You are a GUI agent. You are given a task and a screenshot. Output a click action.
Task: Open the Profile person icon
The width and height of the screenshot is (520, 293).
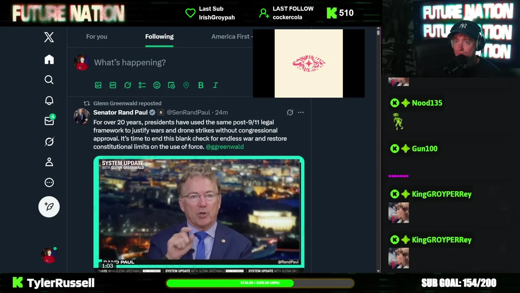coord(49,162)
